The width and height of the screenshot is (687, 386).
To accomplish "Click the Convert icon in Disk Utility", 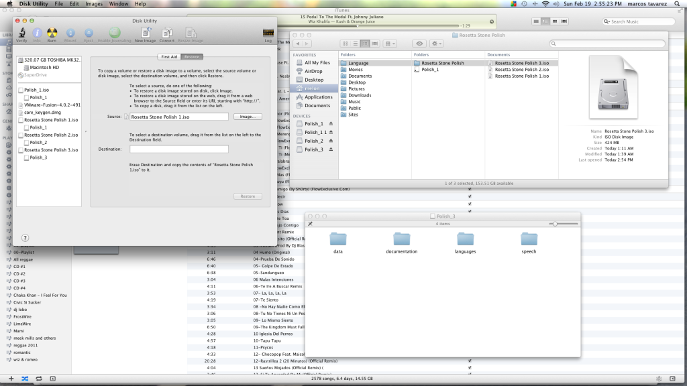I will point(167,33).
